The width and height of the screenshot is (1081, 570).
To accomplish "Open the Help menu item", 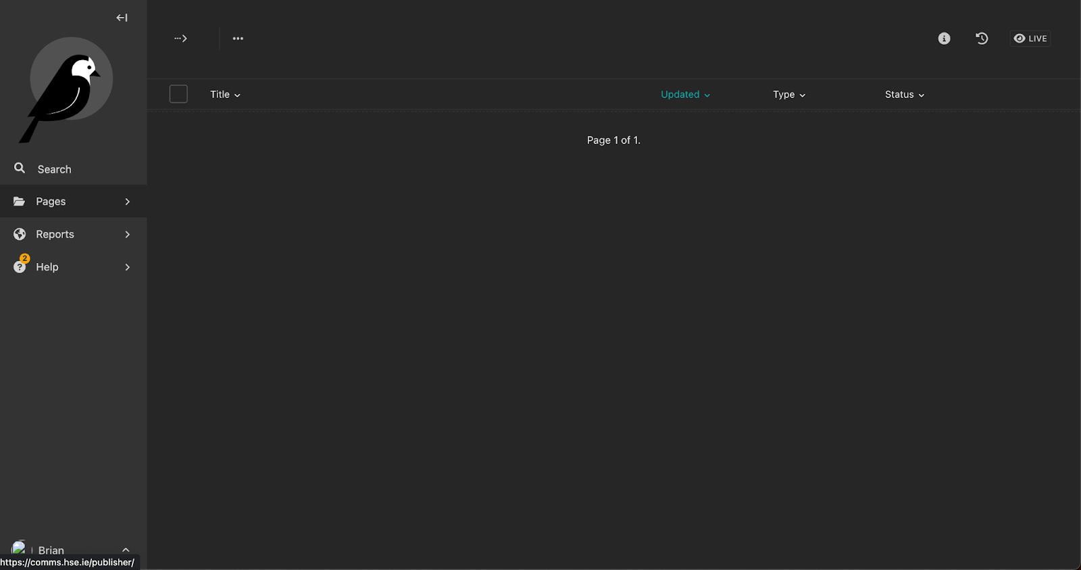I will click(x=73, y=267).
